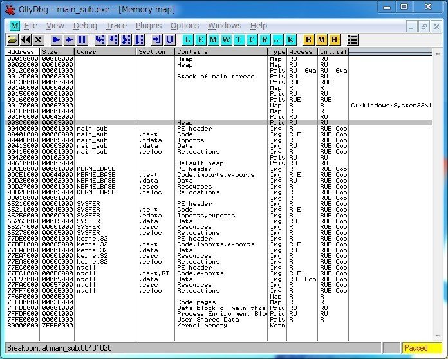Select the 'Stack of main thread' row
The height and width of the screenshot is (359, 448).
pyautogui.click(x=219, y=77)
